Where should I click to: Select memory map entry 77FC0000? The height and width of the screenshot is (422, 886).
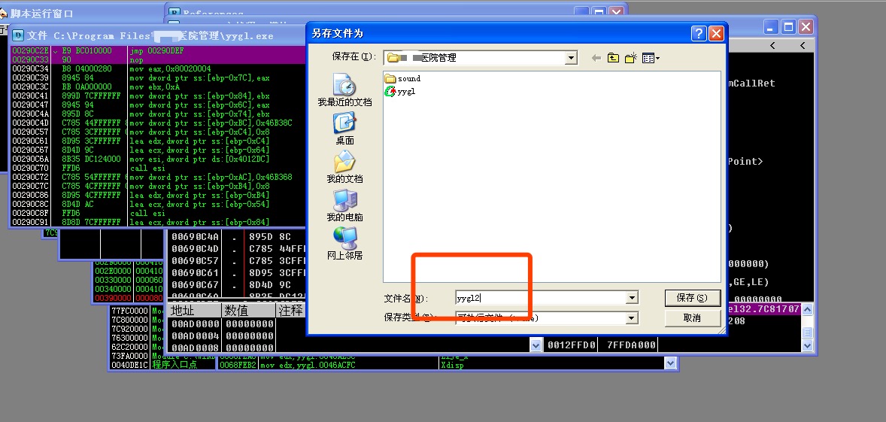tap(129, 311)
